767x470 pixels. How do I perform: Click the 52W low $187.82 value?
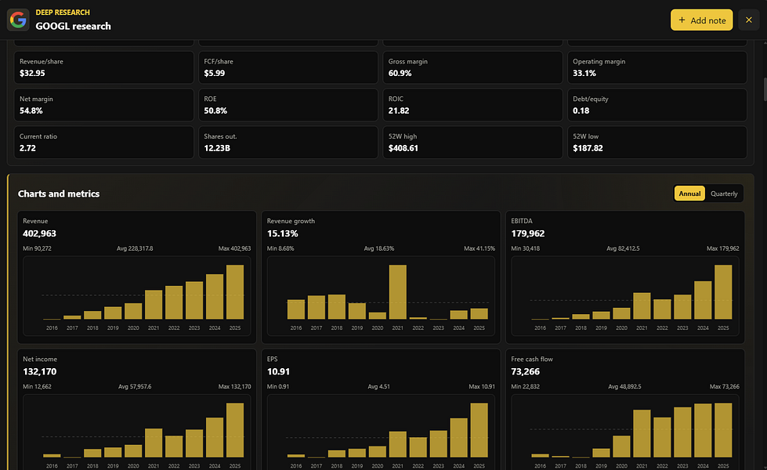(588, 148)
